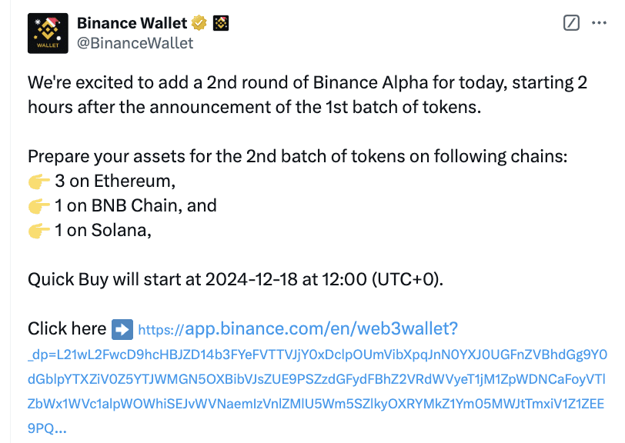Viewport: 625px width, 443px height.
Task: Click the "Click here" text
Action: point(67,329)
